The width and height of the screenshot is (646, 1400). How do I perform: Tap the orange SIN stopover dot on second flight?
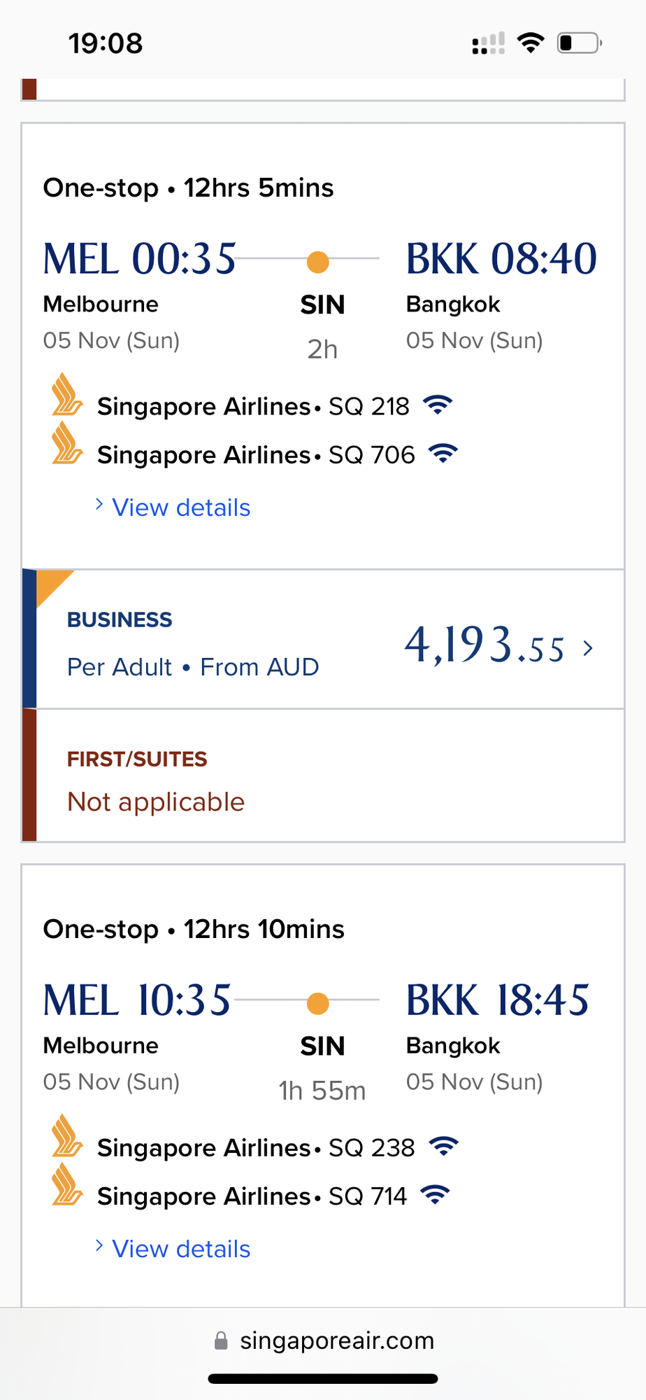click(x=318, y=1003)
